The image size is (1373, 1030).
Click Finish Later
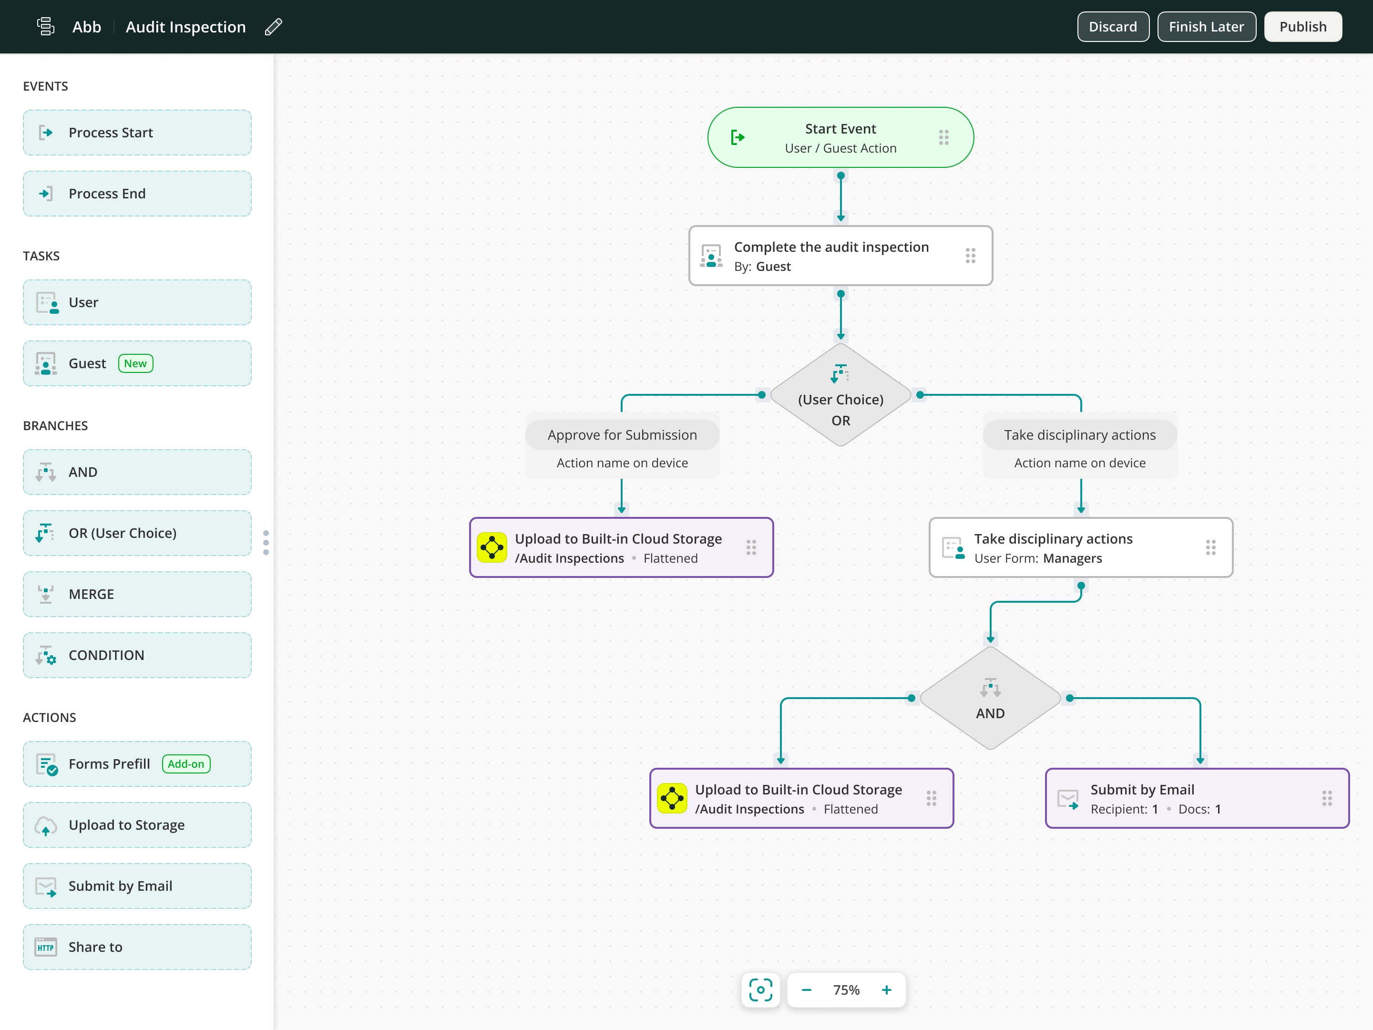(x=1206, y=26)
